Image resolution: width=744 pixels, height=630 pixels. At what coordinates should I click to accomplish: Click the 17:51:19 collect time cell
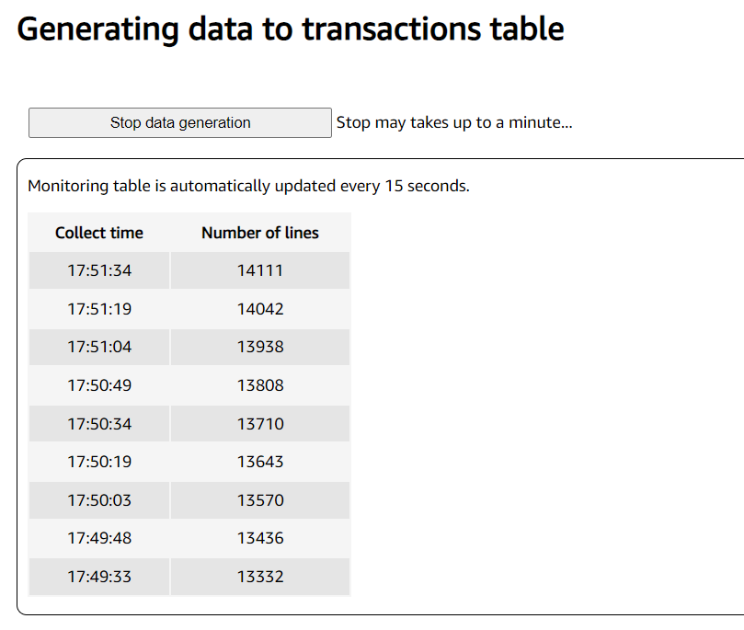point(99,309)
